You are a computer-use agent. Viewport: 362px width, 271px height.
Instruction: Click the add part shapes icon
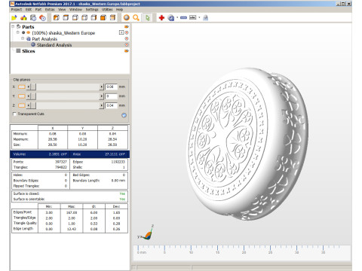(x=23, y=17)
